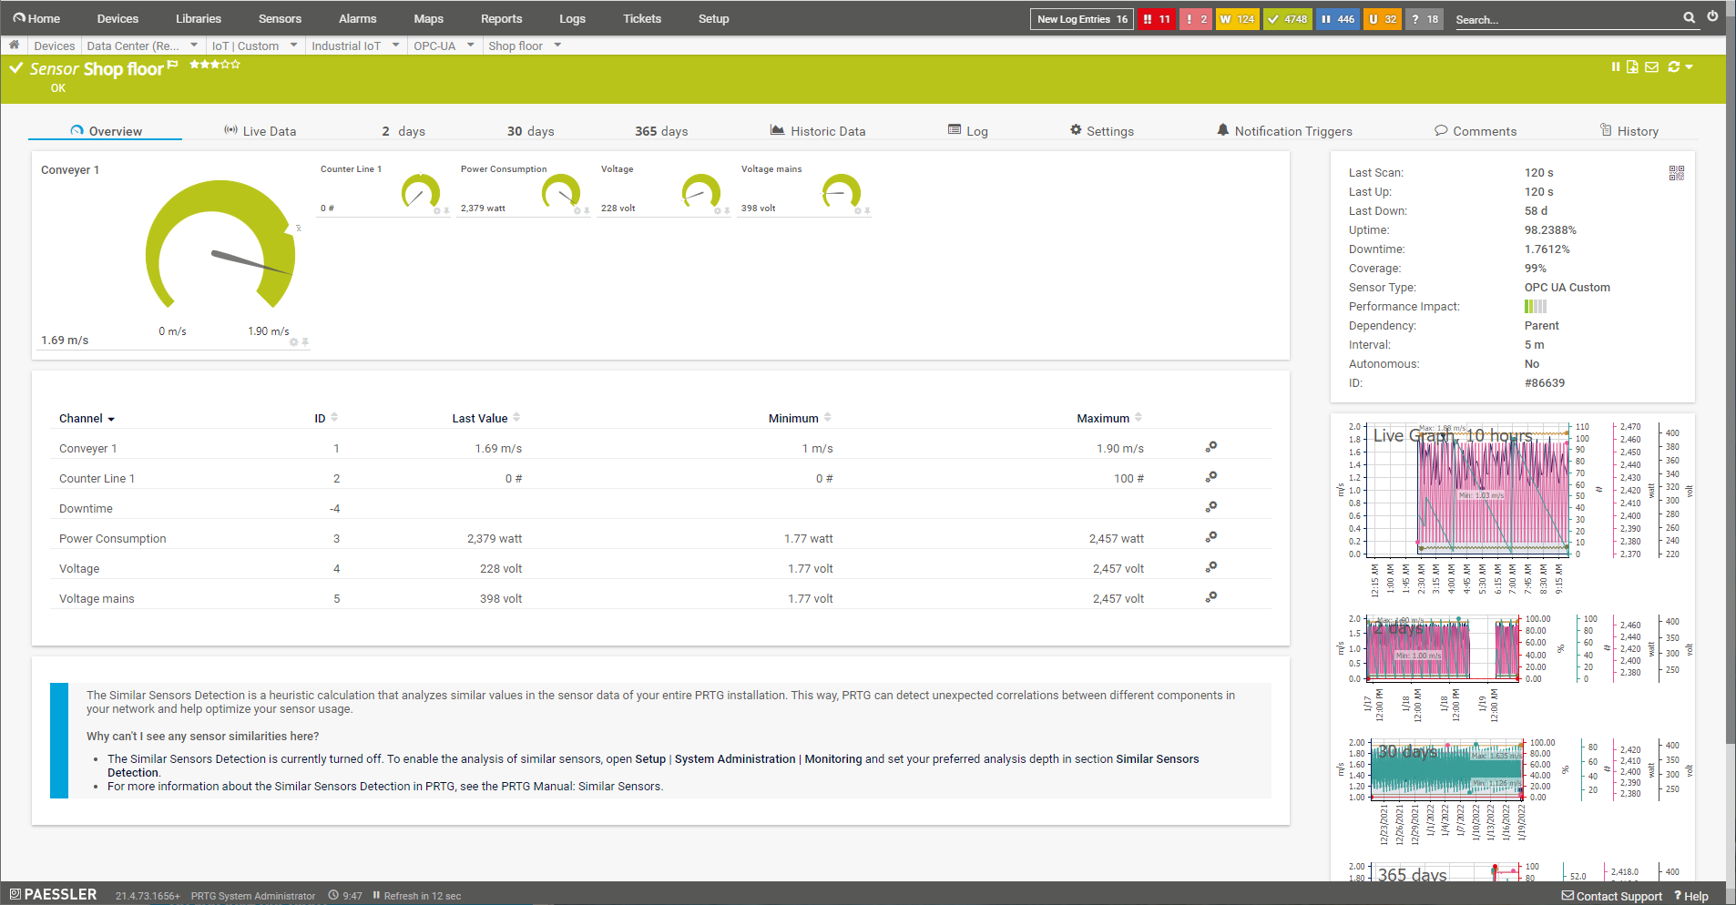Screen dimensions: 1736x905
Task: Toggle the blue Paused sensors filter showing 446
Action: (1338, 19)
